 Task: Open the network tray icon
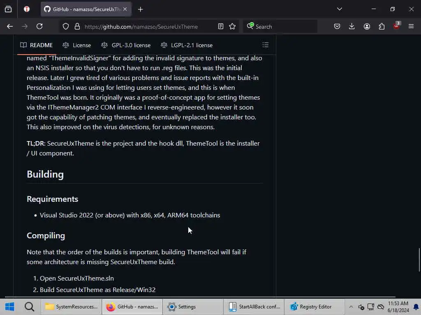tap(371, 307)
